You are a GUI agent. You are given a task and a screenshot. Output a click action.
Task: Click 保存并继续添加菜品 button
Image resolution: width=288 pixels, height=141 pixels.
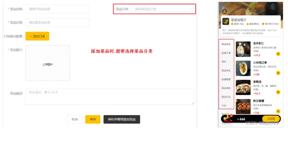122,119
